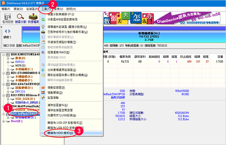Click the 恢復指定類型的檔案 menu icon
Viewport: 226px width, 145px height.
43,42
